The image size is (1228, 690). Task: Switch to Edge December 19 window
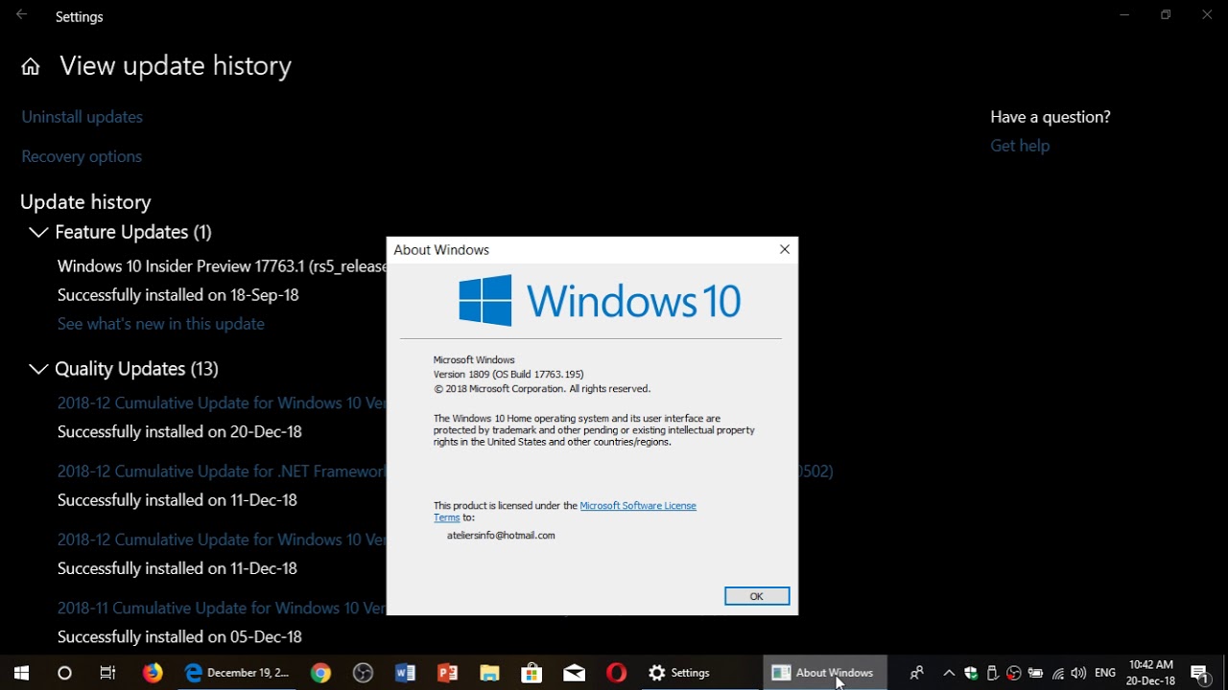(x=237, y=673)
